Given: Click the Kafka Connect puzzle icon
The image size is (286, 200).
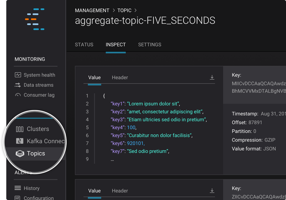Looking at the screenshot, I should pos(20,141).
